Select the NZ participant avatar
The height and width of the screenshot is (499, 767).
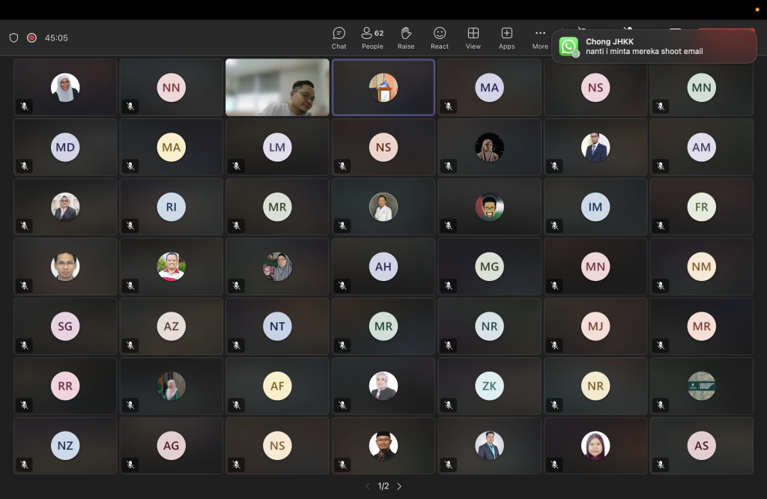coord(65,446)
